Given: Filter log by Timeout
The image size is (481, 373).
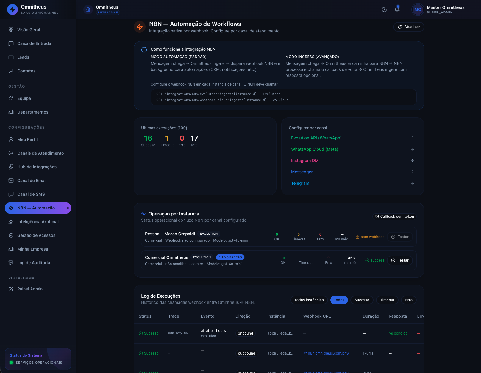Looking at the screenshot, I should tap(387, 300).
